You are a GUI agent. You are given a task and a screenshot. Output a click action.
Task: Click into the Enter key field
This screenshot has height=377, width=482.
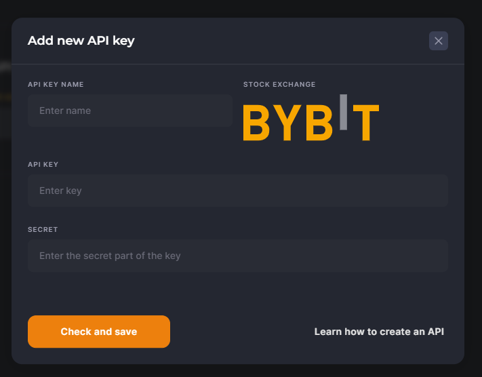click(x=238, y=191)
